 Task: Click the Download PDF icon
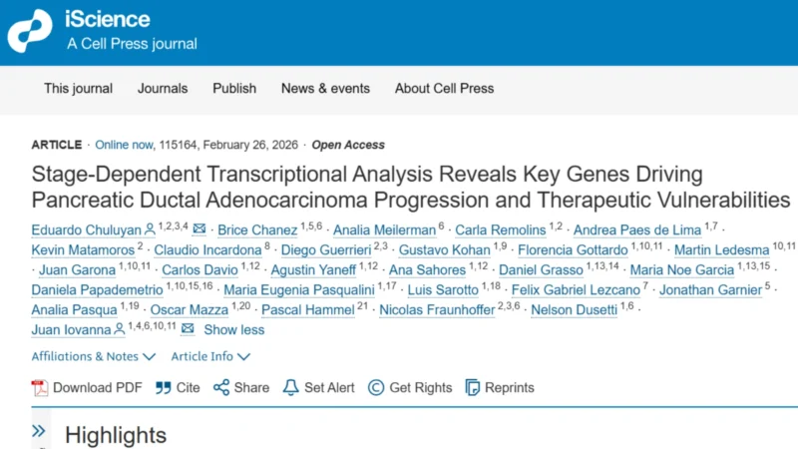point(40,388)
